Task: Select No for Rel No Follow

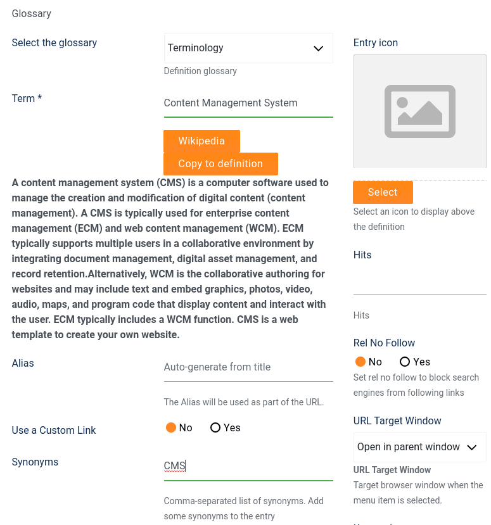Action: tap(361, 362)
